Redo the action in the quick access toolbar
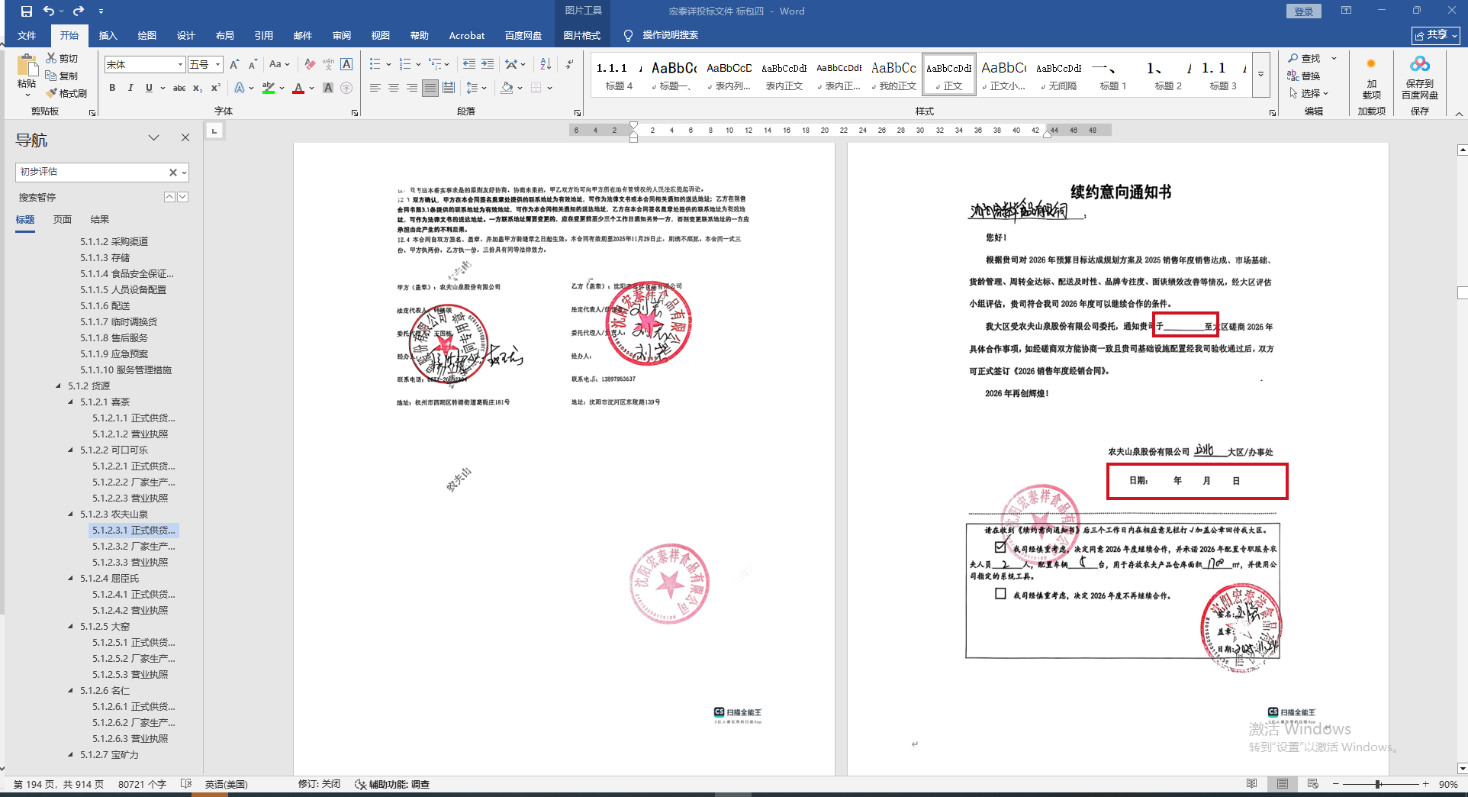The image size is (1468, 797). pyautogui.click(x=79, y=11)
